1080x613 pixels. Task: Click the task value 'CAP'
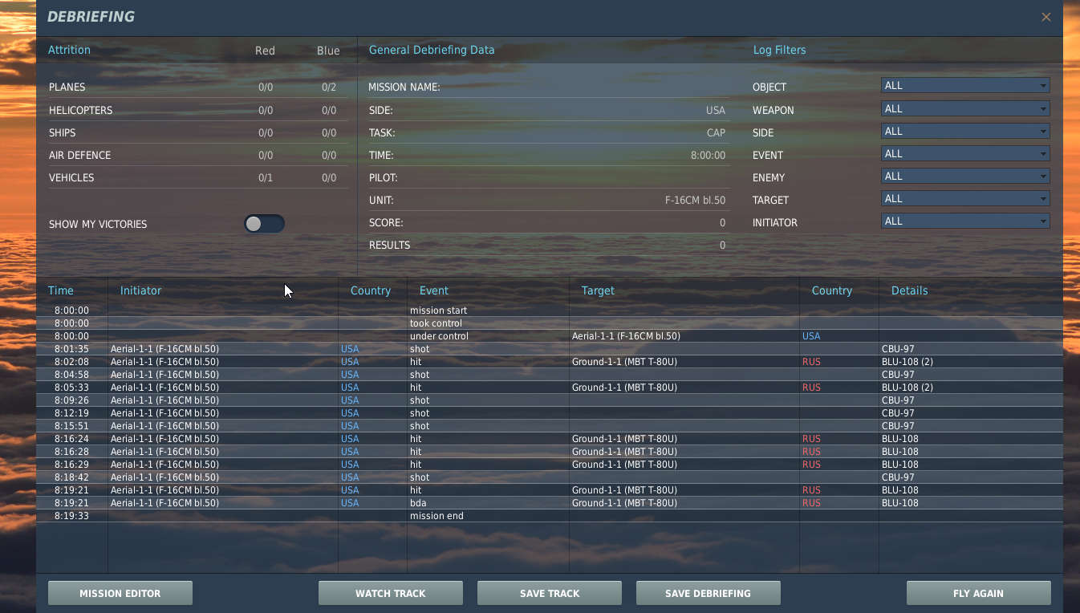(x=716, y=133)
